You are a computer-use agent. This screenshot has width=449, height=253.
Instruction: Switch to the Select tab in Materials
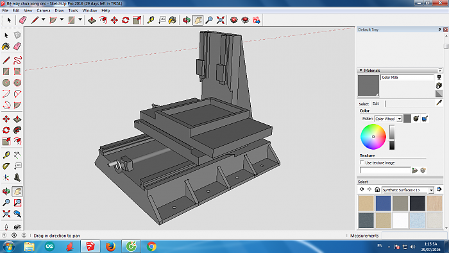pyautogui.click(x=364, y=104)
